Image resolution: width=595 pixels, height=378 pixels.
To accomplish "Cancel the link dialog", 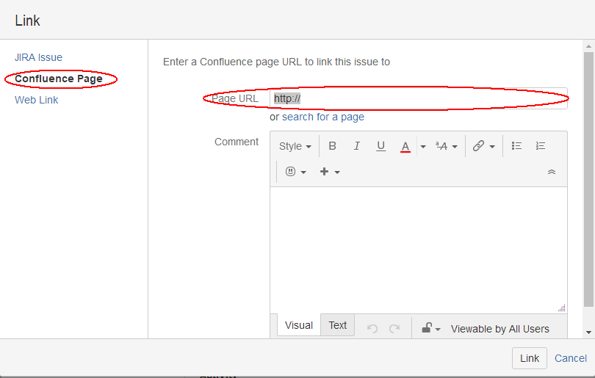I will point(570,358).
